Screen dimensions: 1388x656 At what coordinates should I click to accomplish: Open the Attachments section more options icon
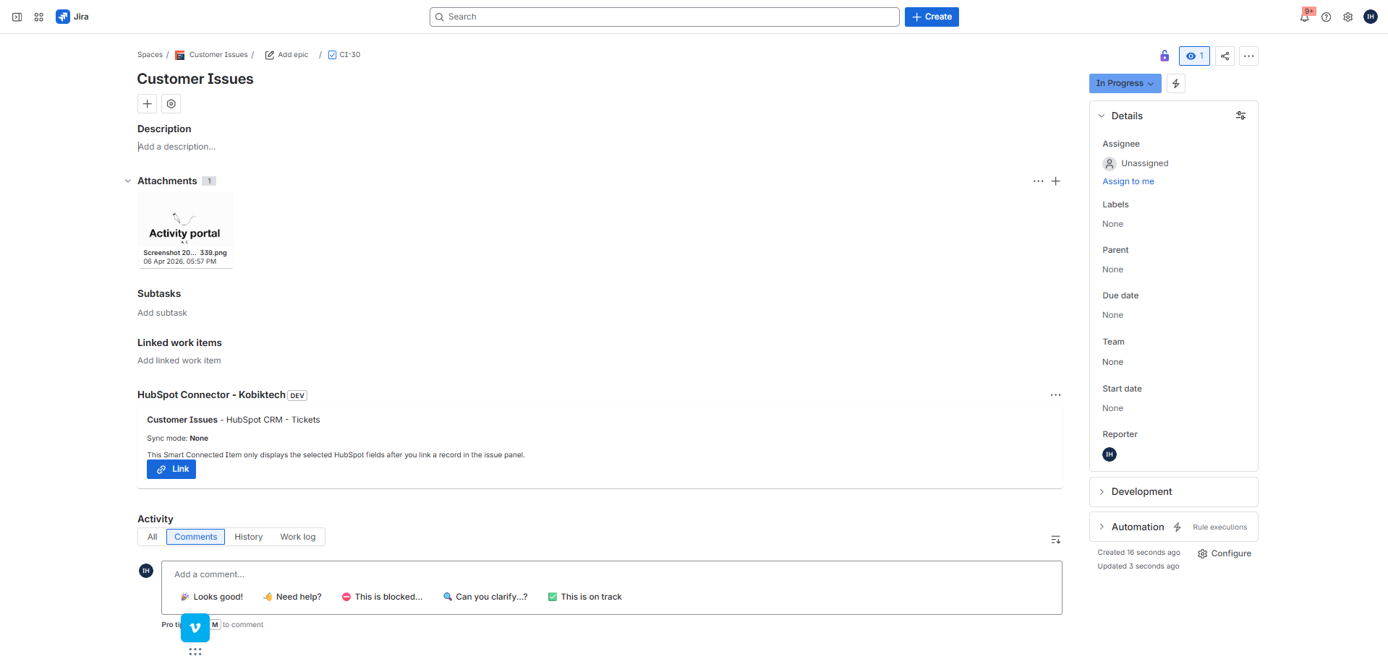(x=1038, y=181)
